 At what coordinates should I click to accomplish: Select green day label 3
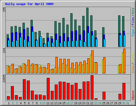coord(17,103)
